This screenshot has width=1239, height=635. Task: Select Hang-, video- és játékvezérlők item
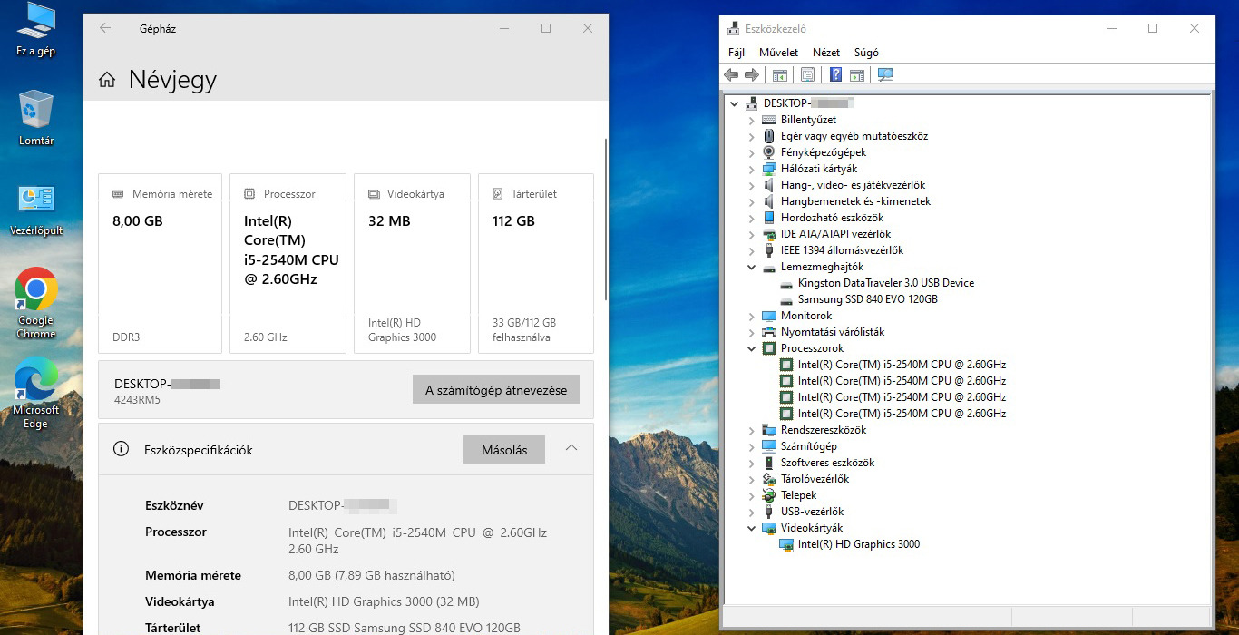pyautogui.click(x=853, y=185)
